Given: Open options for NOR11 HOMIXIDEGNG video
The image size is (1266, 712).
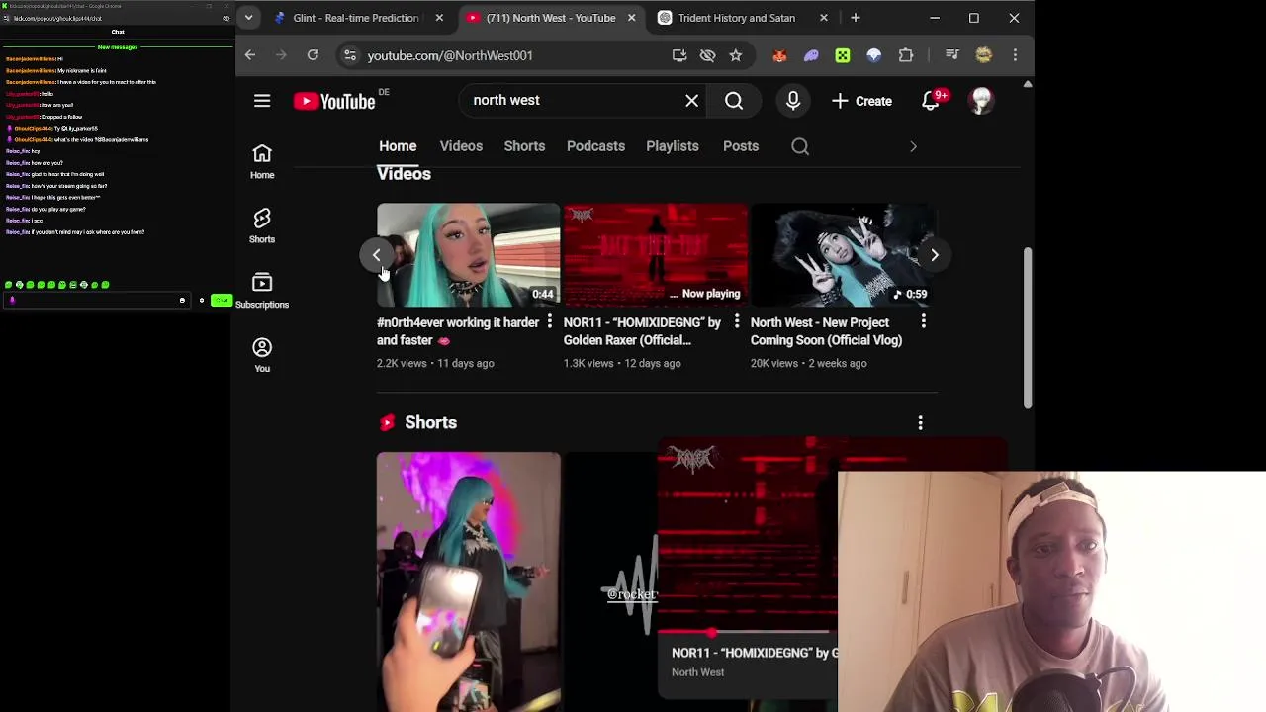Looking at the screenshot, I should 737,322.
